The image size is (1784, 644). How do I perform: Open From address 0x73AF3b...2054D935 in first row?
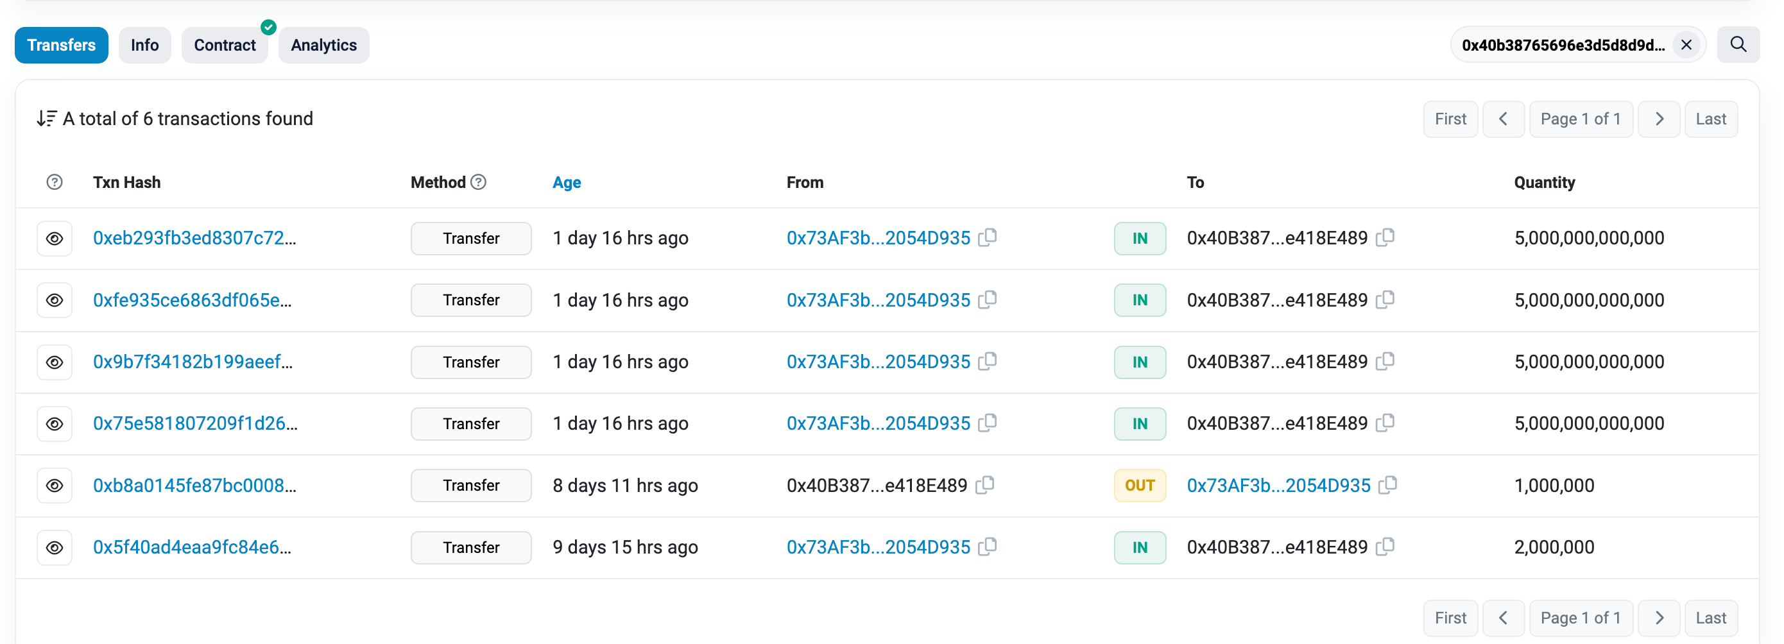(x=879, y=238)
